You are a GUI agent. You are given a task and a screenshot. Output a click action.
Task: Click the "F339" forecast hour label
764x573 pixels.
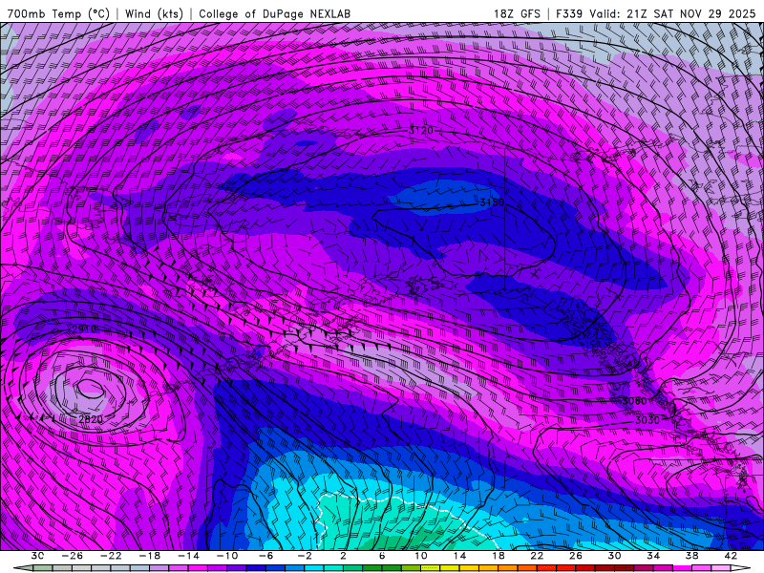point(569,14)
